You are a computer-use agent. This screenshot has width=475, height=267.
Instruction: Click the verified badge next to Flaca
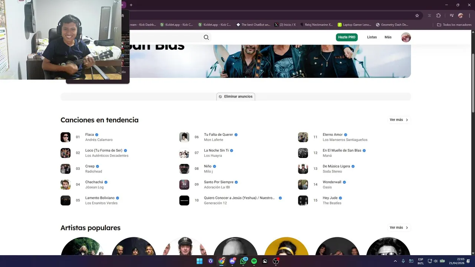coord(97,135)
